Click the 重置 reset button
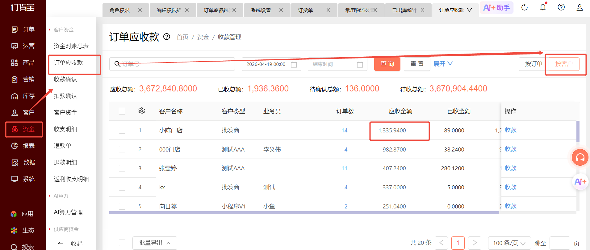590x250 pixels. pyautogui.click(x=417, y=64)
